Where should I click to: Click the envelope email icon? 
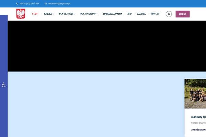coord(46,3)
